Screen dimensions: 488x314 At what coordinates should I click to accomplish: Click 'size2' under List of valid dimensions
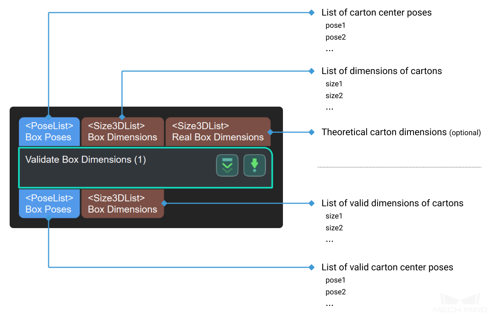(334, 228)
